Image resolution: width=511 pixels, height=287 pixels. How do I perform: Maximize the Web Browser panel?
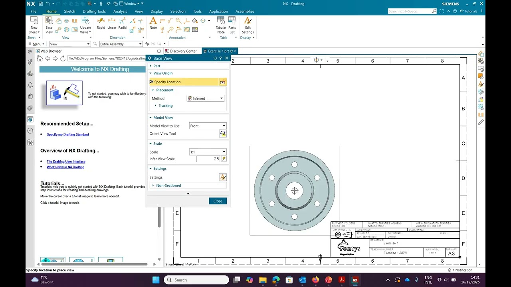pyautogui.click(x=159, y=51)
